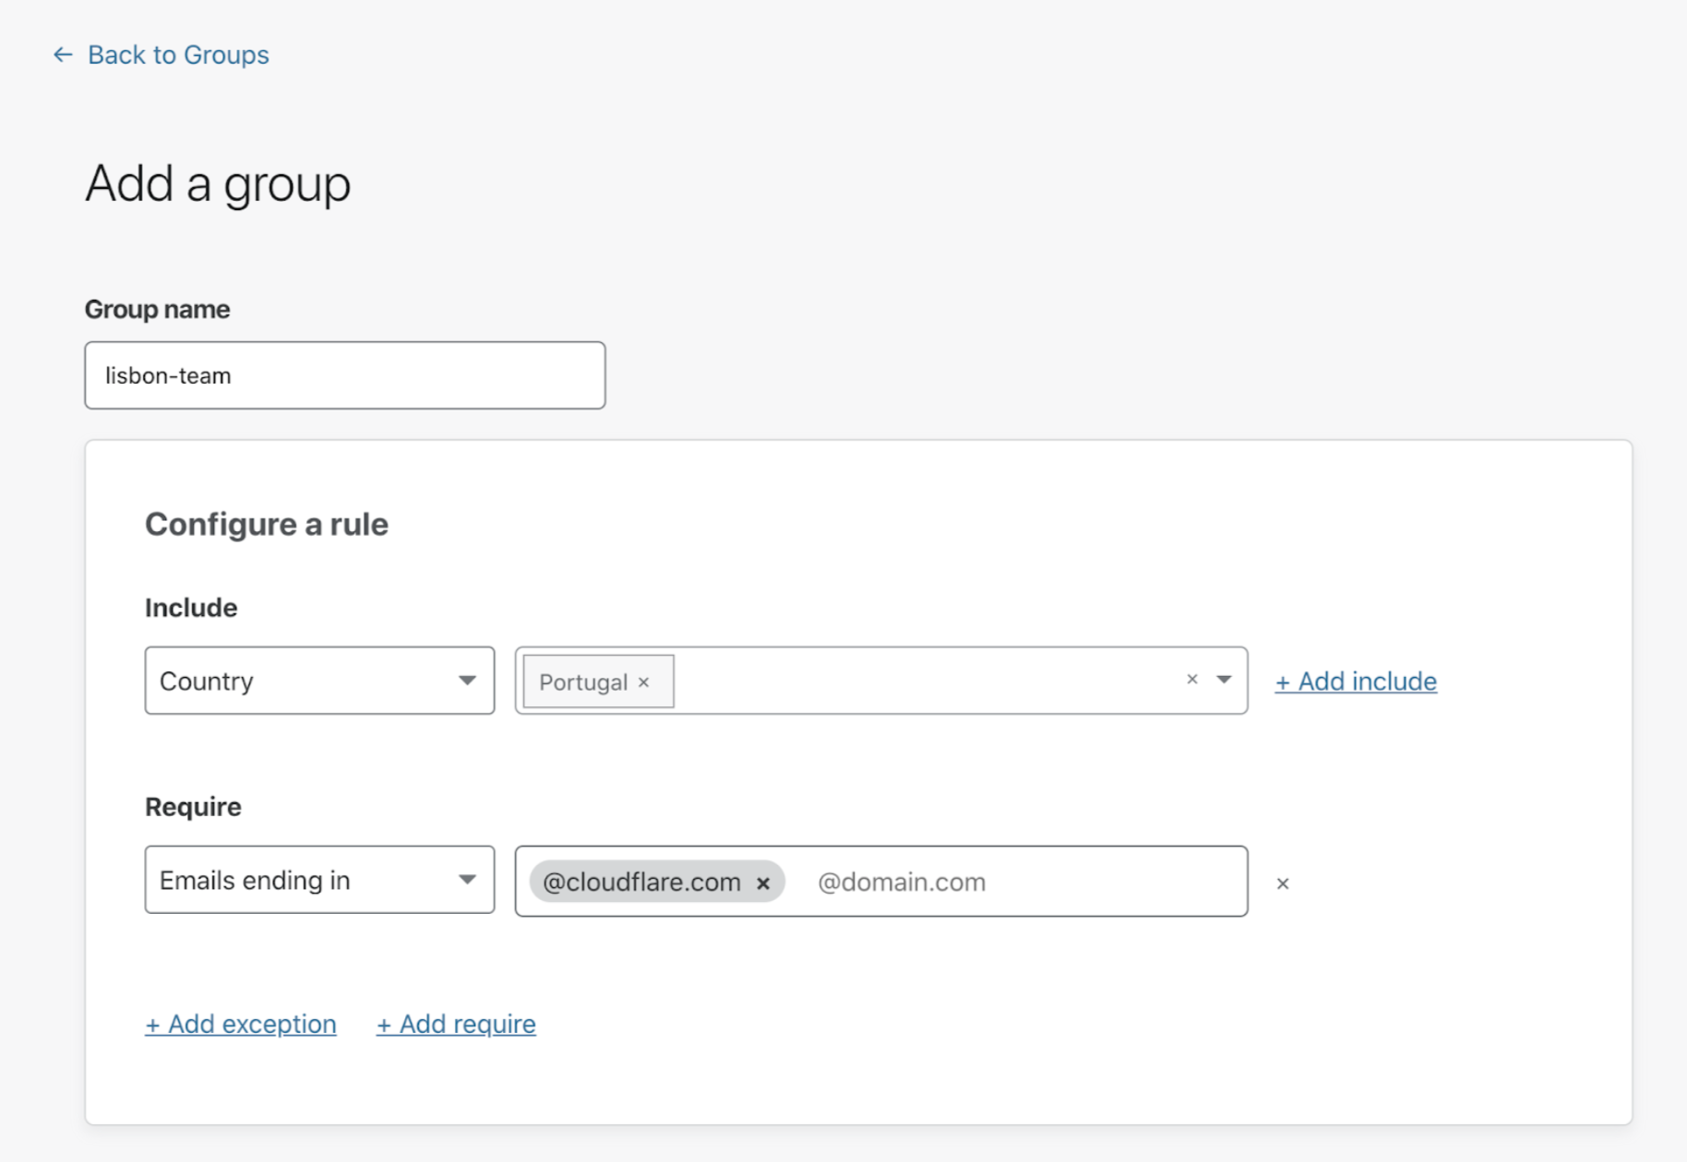This screenshot has width=1687, height=1162.
Task: Select the @cloudflare.com chip
Action: point(641,882)
